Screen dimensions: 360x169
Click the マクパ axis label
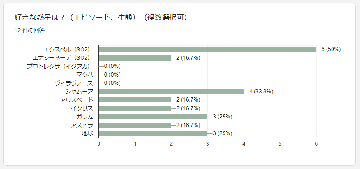coord(85,75)
